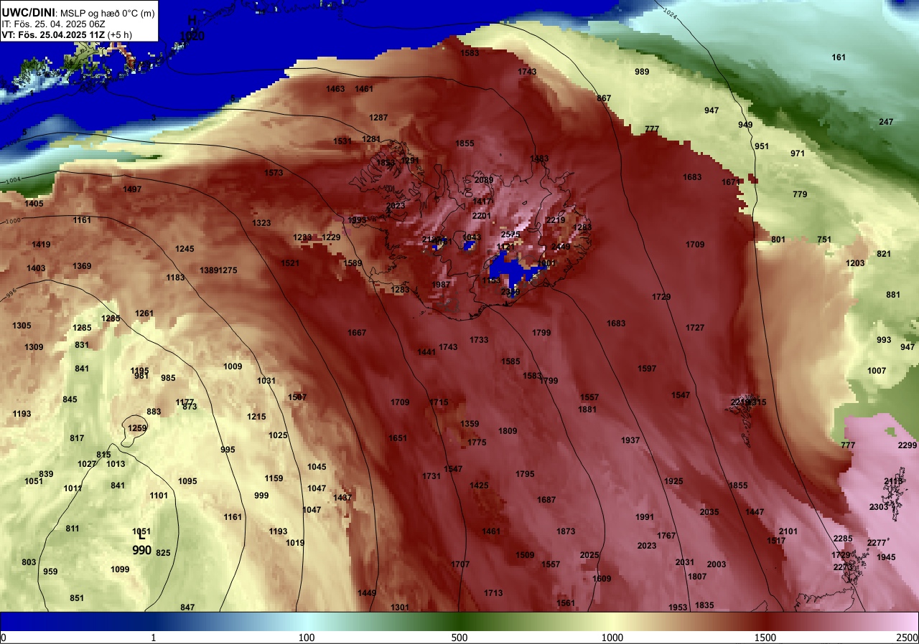Click the height value 1449
This screenshot has height=644, width=919.
367,593
